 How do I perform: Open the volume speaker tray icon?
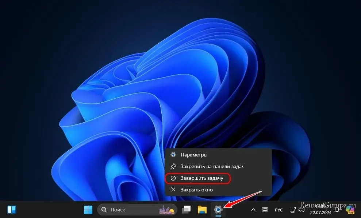point(302,210)
